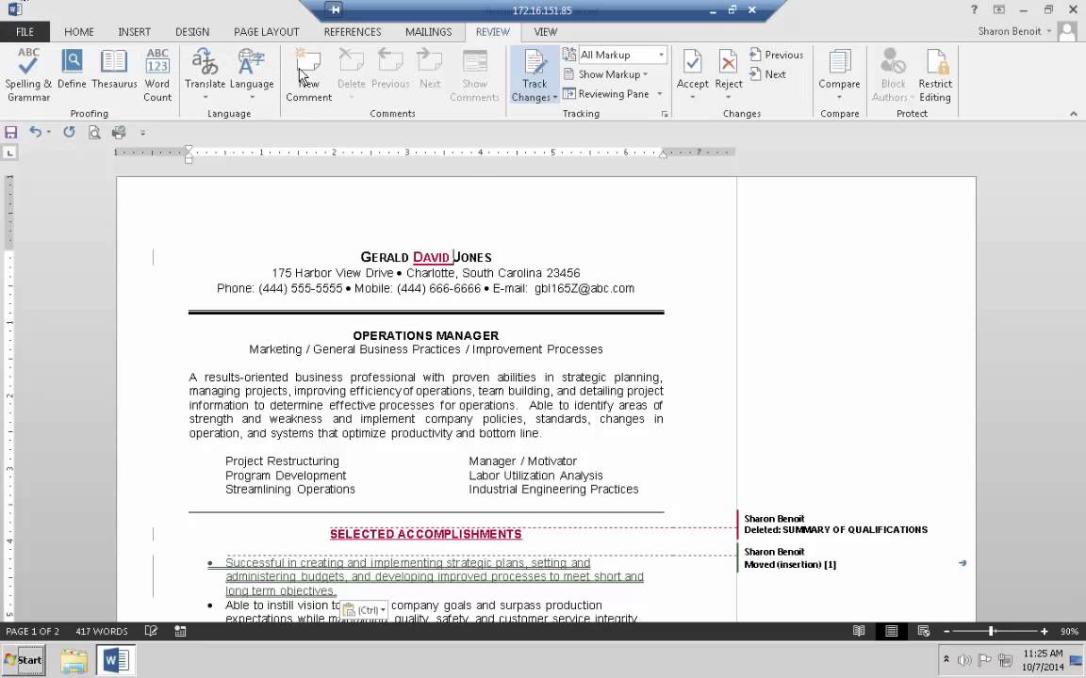The height and width of the screenshot is (678, 1086).
Task: Jump to Next tracked change
Action: point(768,74)
